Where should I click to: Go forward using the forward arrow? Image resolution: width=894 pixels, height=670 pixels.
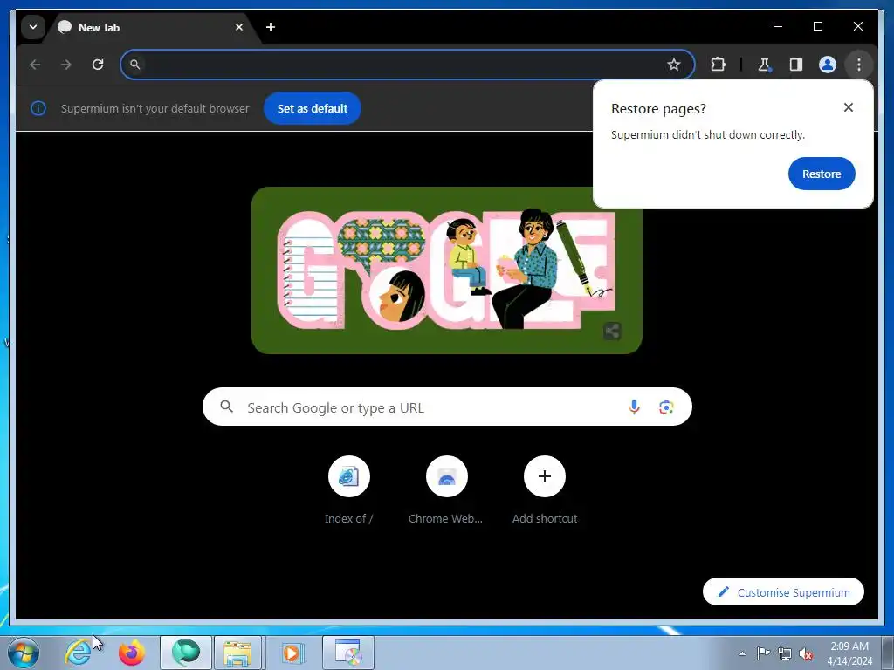(66, 65)
